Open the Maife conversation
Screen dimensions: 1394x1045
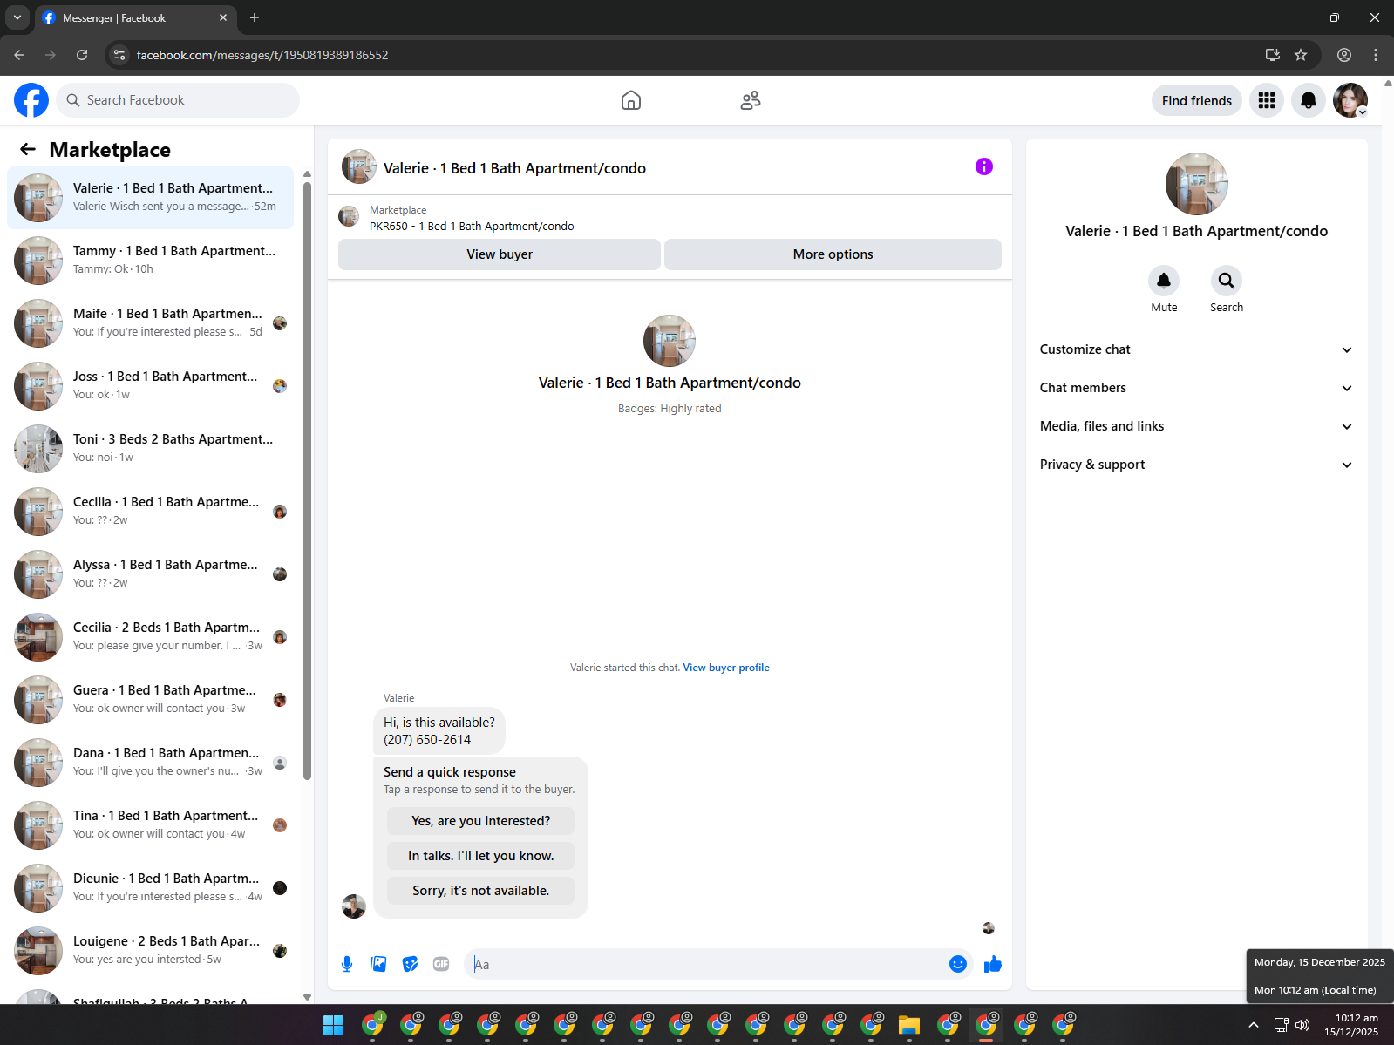coord(150,323)
